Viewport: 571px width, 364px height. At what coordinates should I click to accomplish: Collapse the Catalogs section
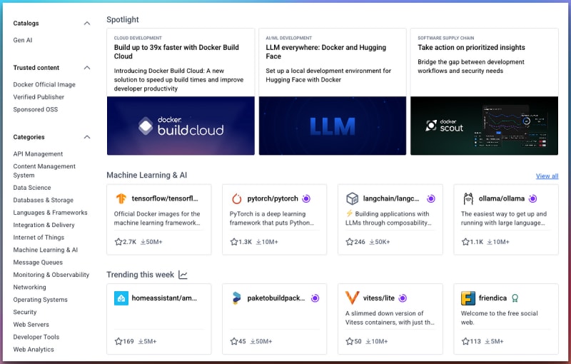[87, 24]
